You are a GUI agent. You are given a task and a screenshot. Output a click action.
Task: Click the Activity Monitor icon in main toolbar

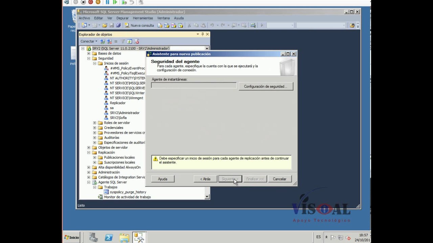pyautogui.click(x=253, y=25)
